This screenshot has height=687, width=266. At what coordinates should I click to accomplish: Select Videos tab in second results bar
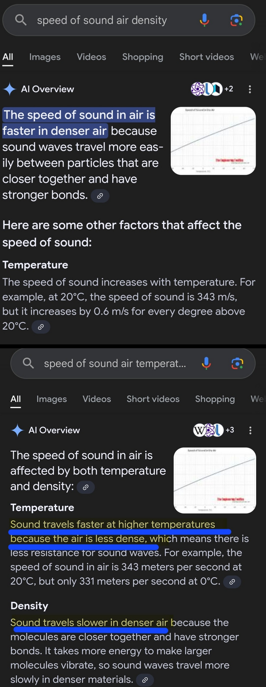(x=97, y=399)
